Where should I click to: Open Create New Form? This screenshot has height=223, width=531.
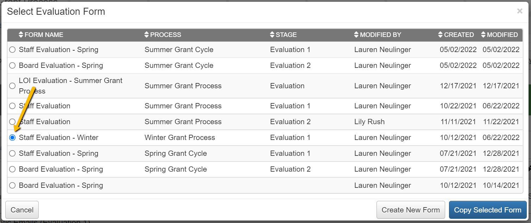[x=410, y=210]
